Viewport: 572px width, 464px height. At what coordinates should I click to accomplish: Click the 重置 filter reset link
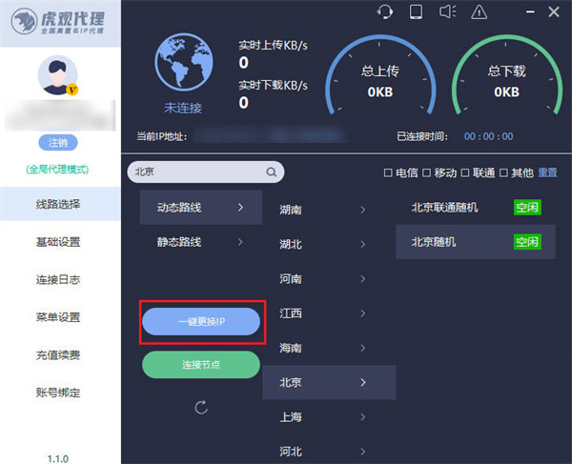click(547, 172)
